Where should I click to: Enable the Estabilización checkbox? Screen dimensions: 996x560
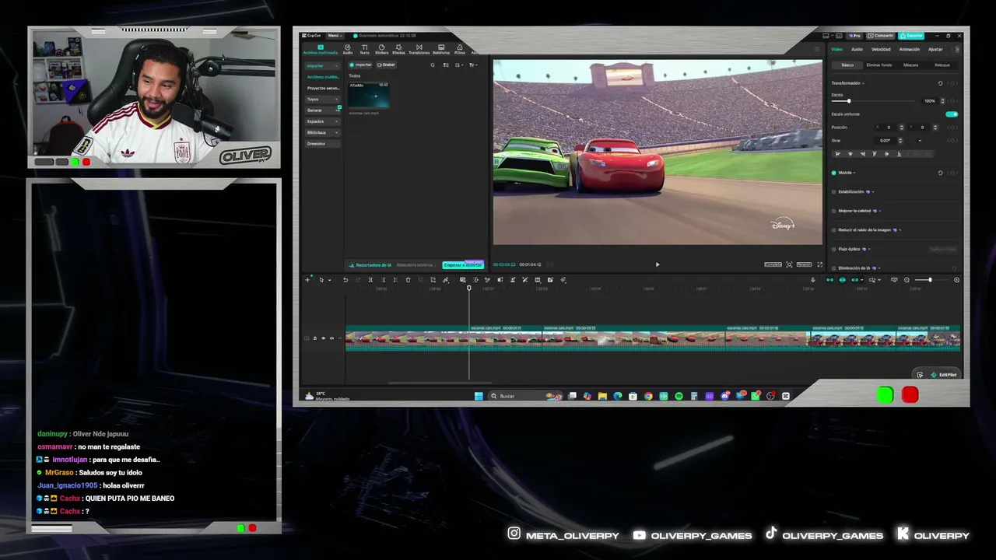(x=834, y=191)
